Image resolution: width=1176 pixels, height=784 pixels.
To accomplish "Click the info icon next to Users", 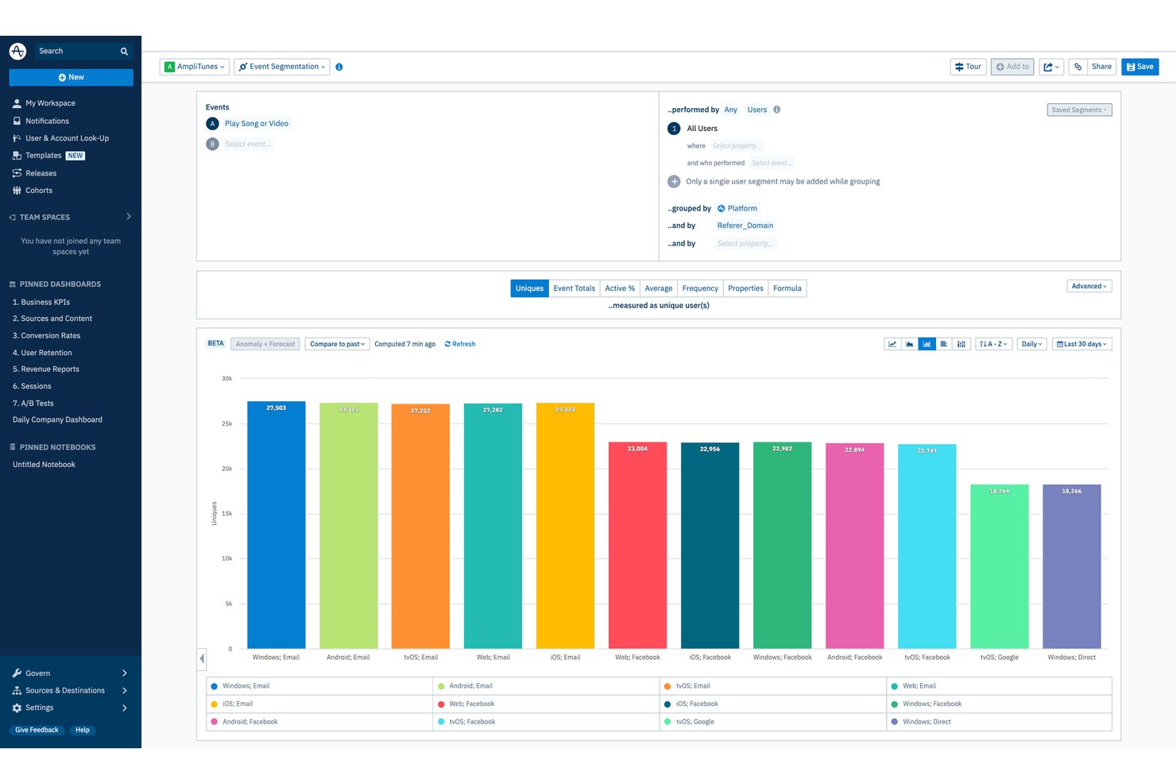I will point(777,110).
